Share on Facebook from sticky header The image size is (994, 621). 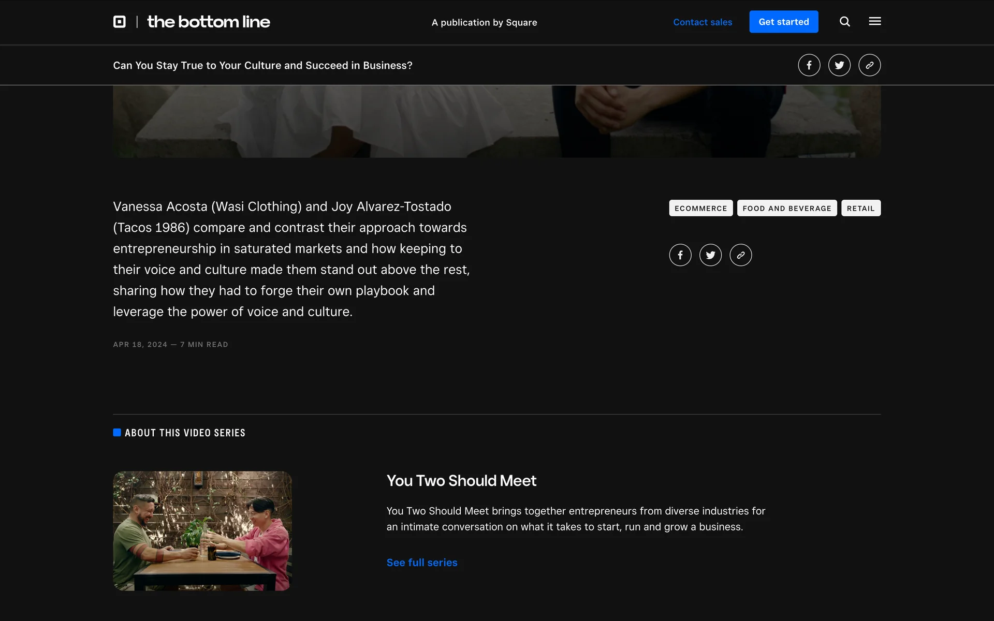click(809, 65)
